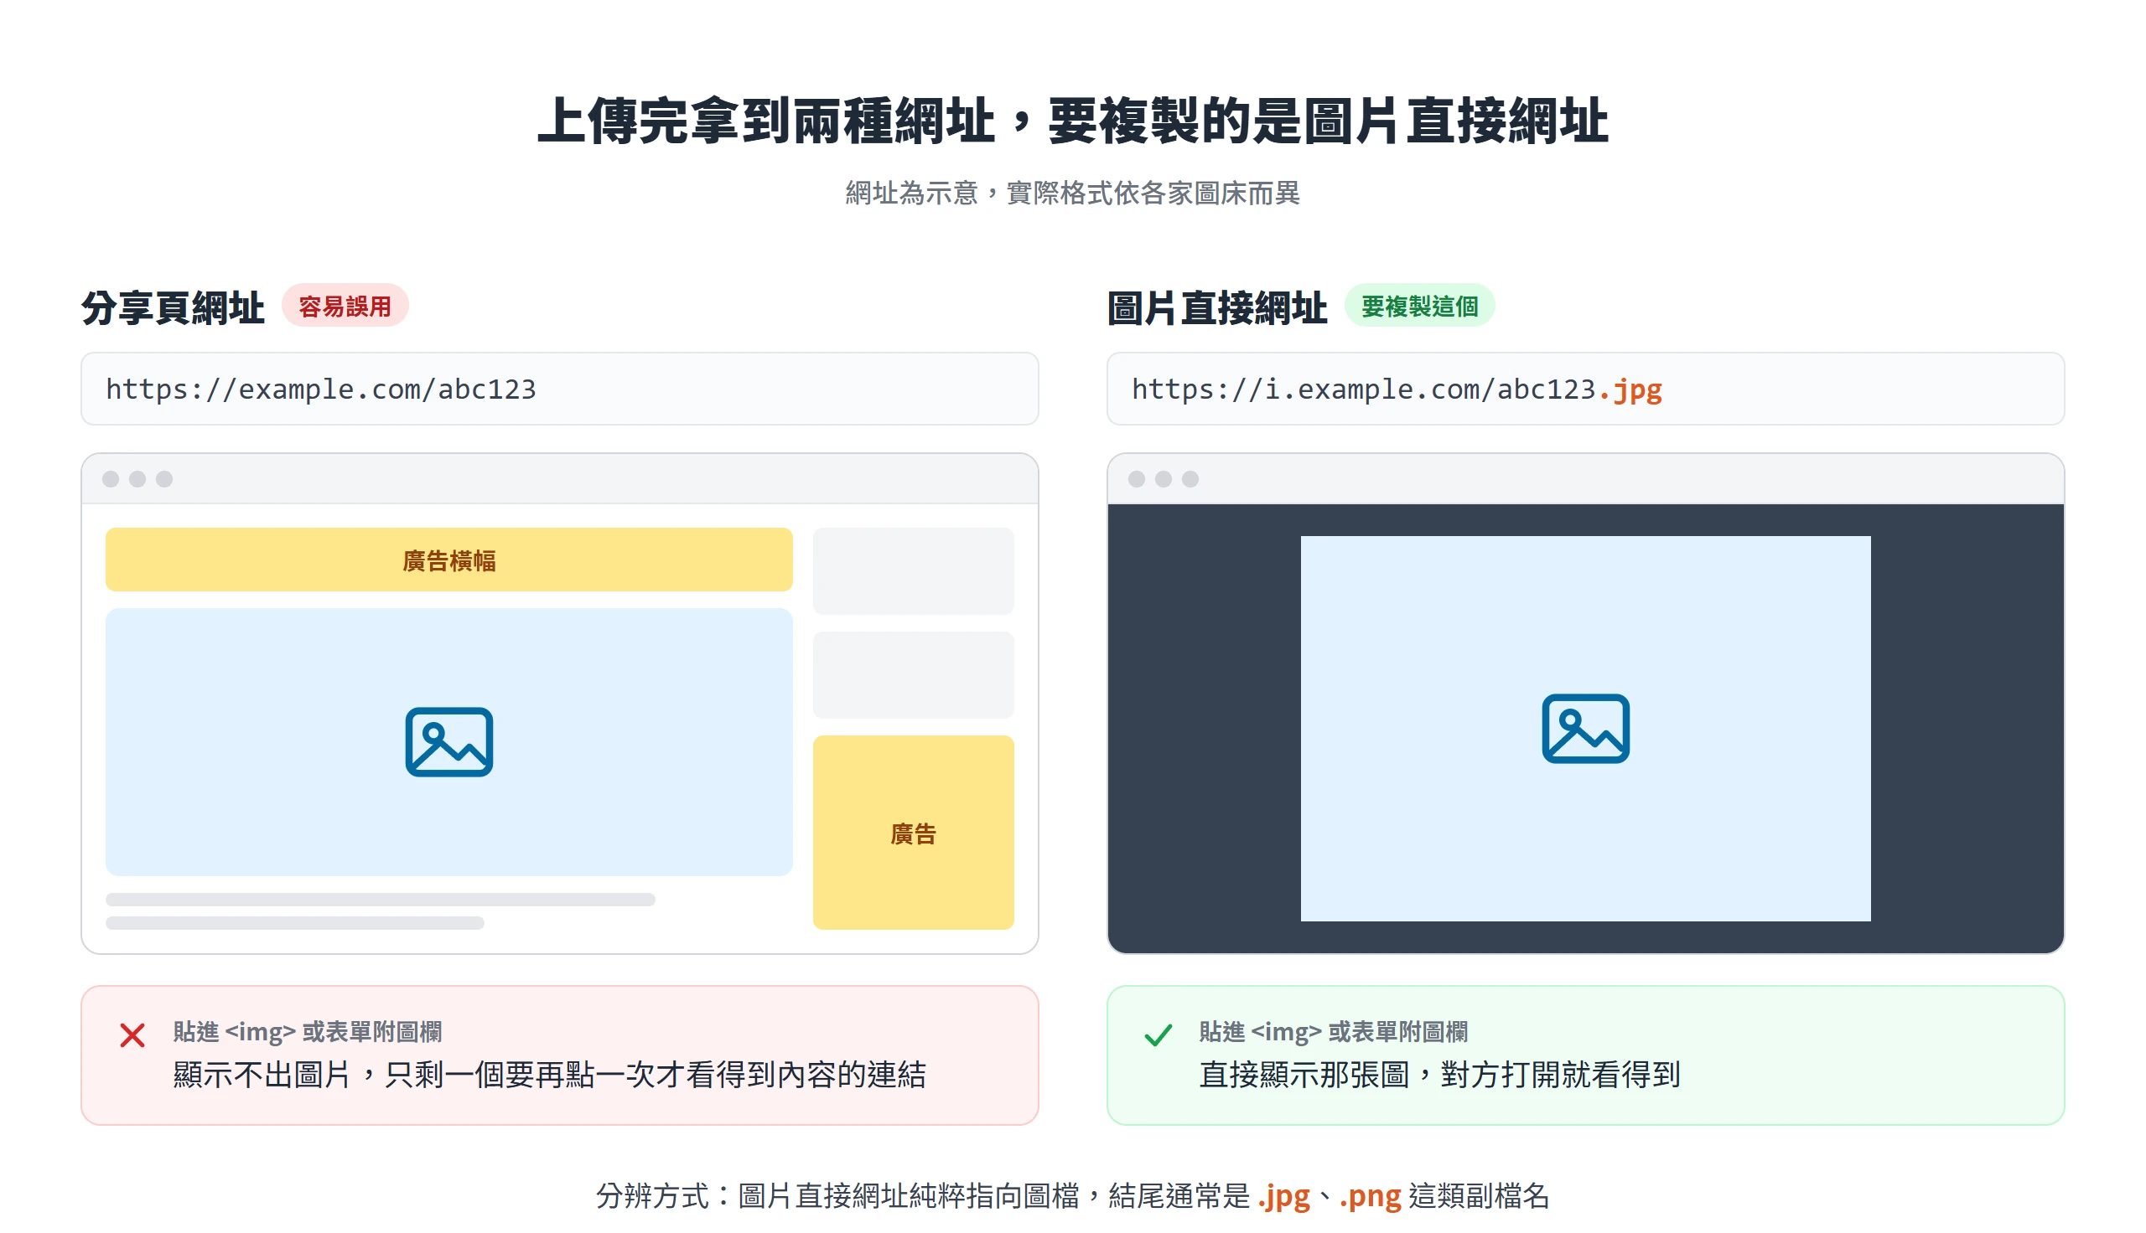Click the text 顯示不出圖片
2146x1233 pixels.
coord(262,1075)
